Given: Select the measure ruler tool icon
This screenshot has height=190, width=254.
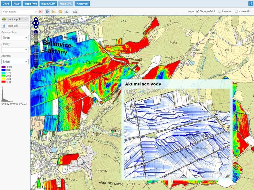Looking at the screenshot, I should [x=54, y=11].
